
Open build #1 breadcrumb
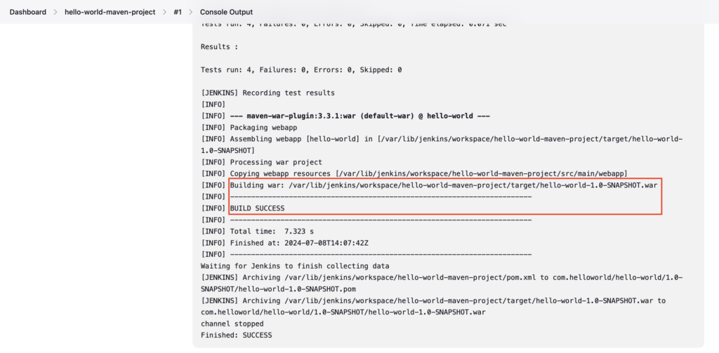pyautogui.click(x=178, y=12)
